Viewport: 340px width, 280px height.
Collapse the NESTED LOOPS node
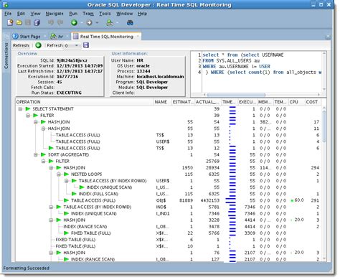(59, 174)
